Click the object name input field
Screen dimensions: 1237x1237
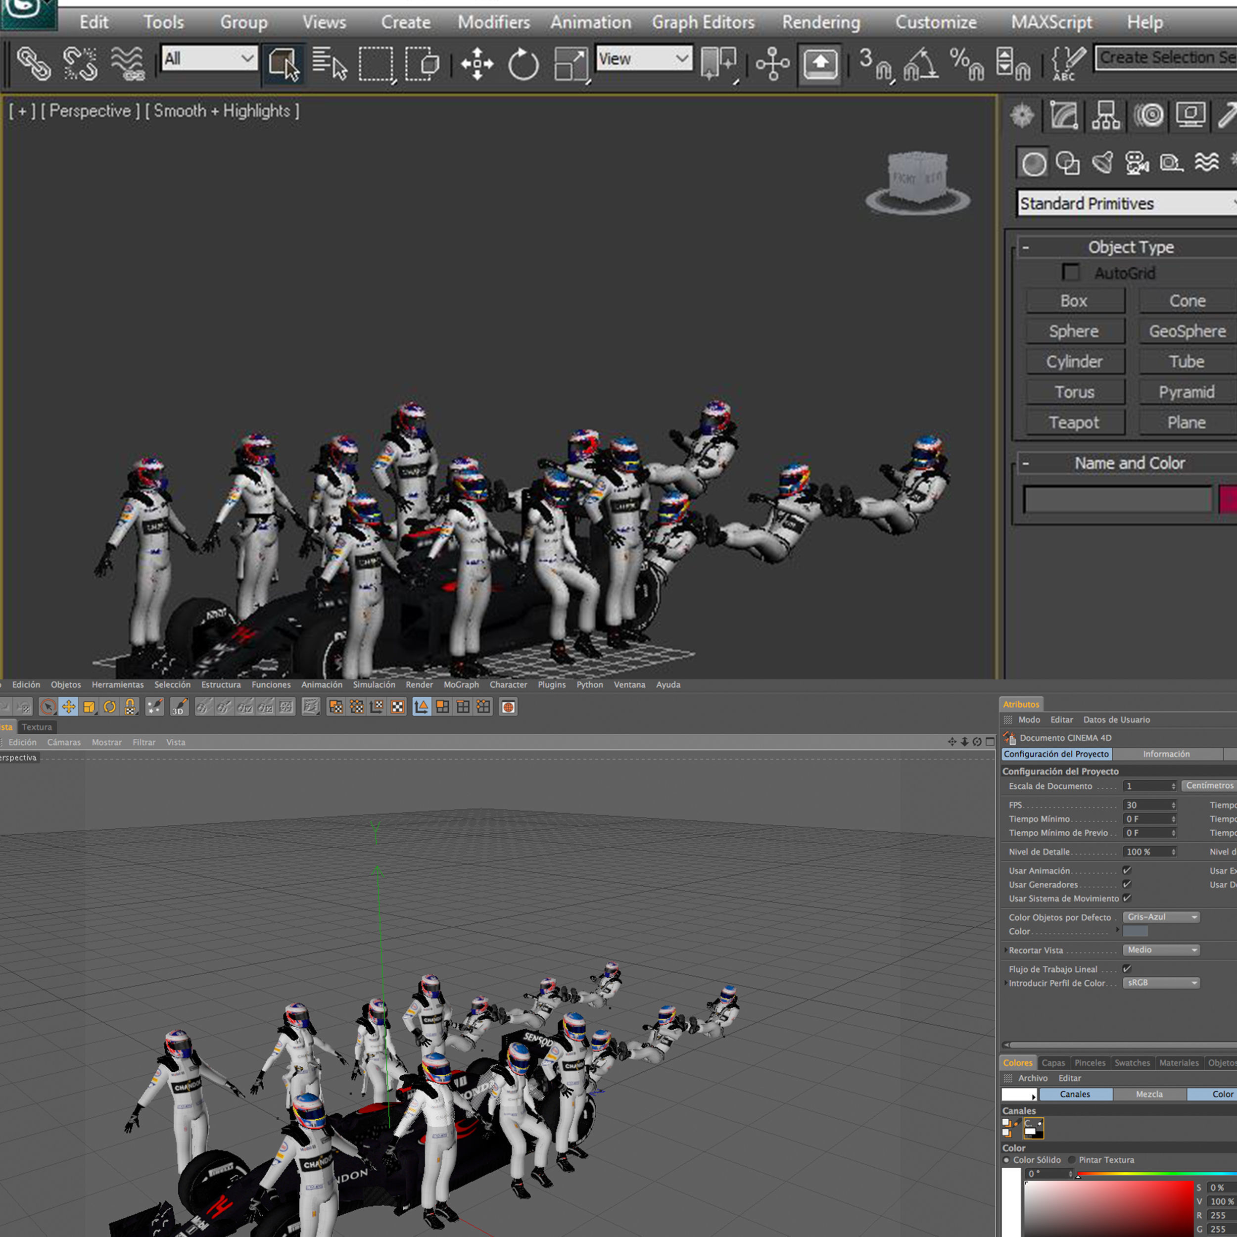1117,499
